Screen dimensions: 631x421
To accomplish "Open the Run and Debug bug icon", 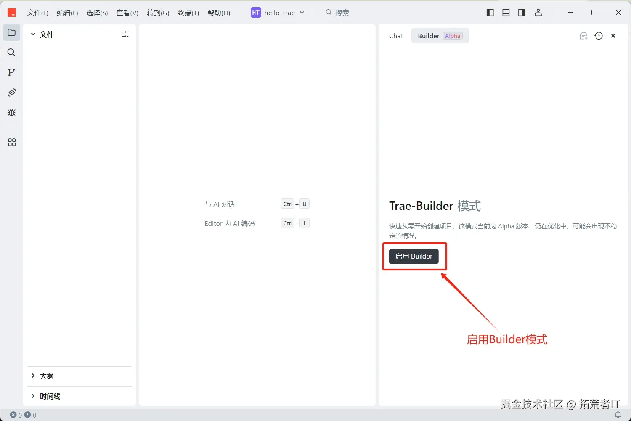I will [12, 112].
